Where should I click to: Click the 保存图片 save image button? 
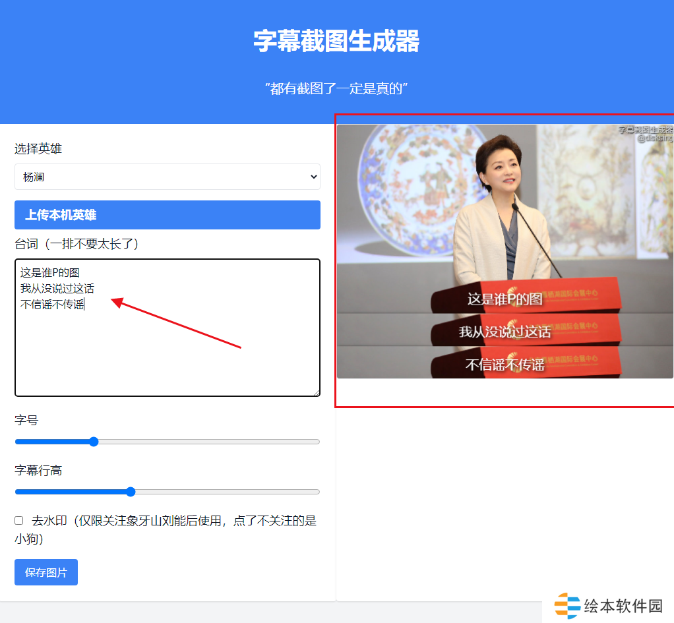(46, 572)
